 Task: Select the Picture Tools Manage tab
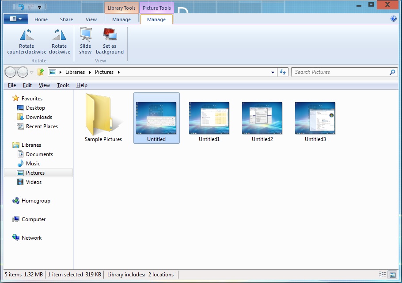156,19
